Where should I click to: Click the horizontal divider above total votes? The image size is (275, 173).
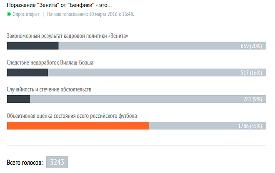point(136,145)
